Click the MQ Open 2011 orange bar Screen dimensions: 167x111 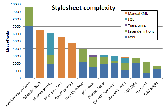(x=61, y=58)
